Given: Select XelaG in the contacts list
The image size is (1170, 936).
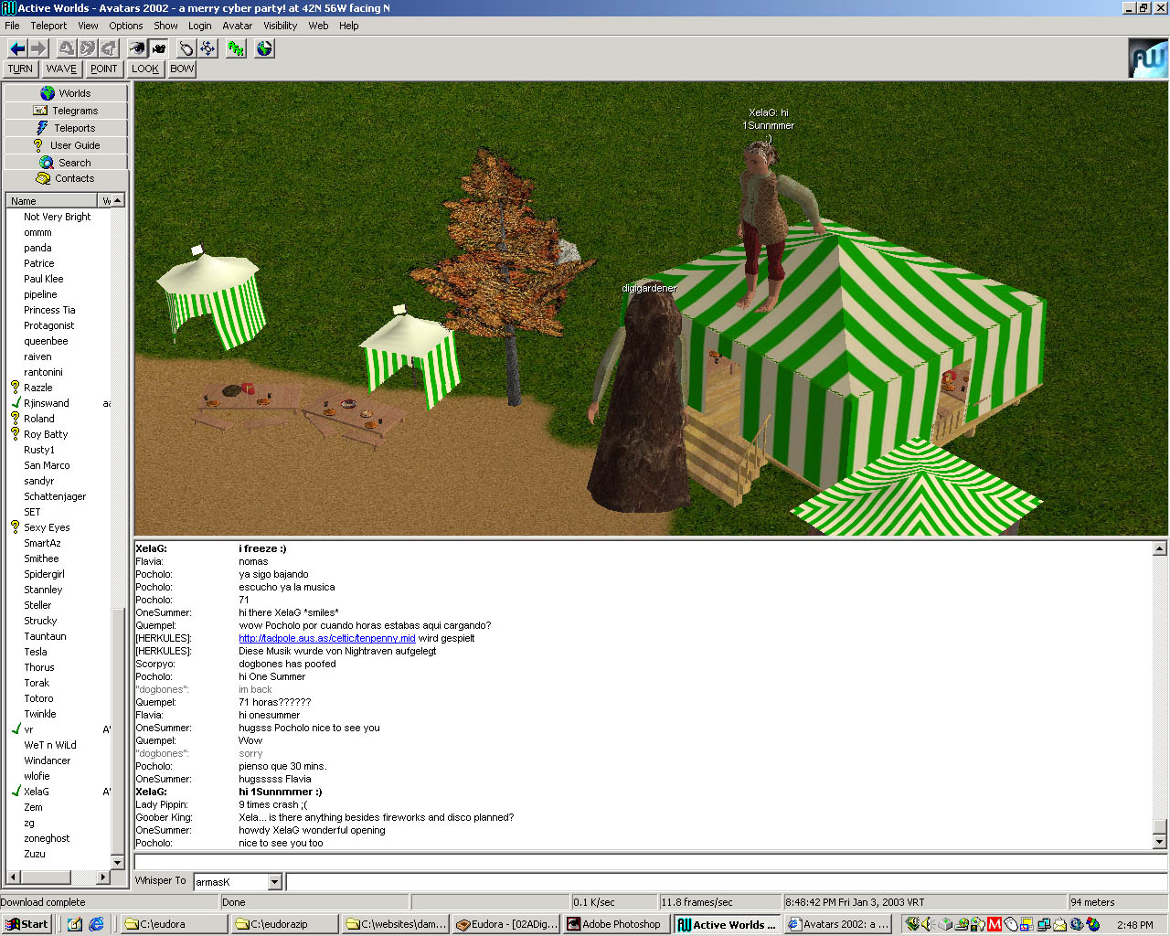Looking at the screenshot, I should [x=37, y=792].
